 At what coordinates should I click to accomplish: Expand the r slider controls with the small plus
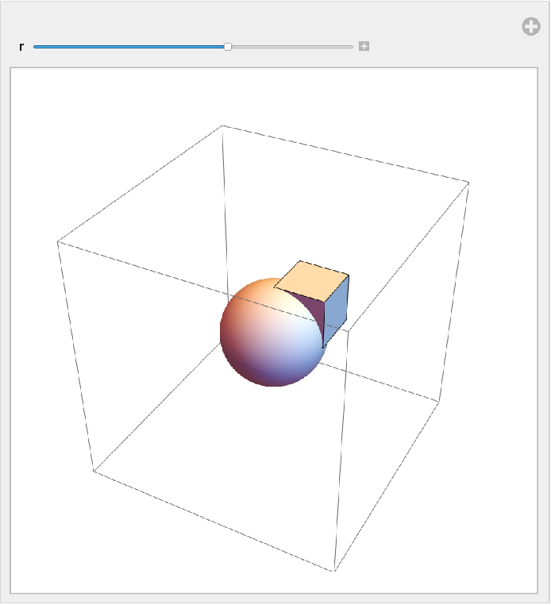(364, 47)
